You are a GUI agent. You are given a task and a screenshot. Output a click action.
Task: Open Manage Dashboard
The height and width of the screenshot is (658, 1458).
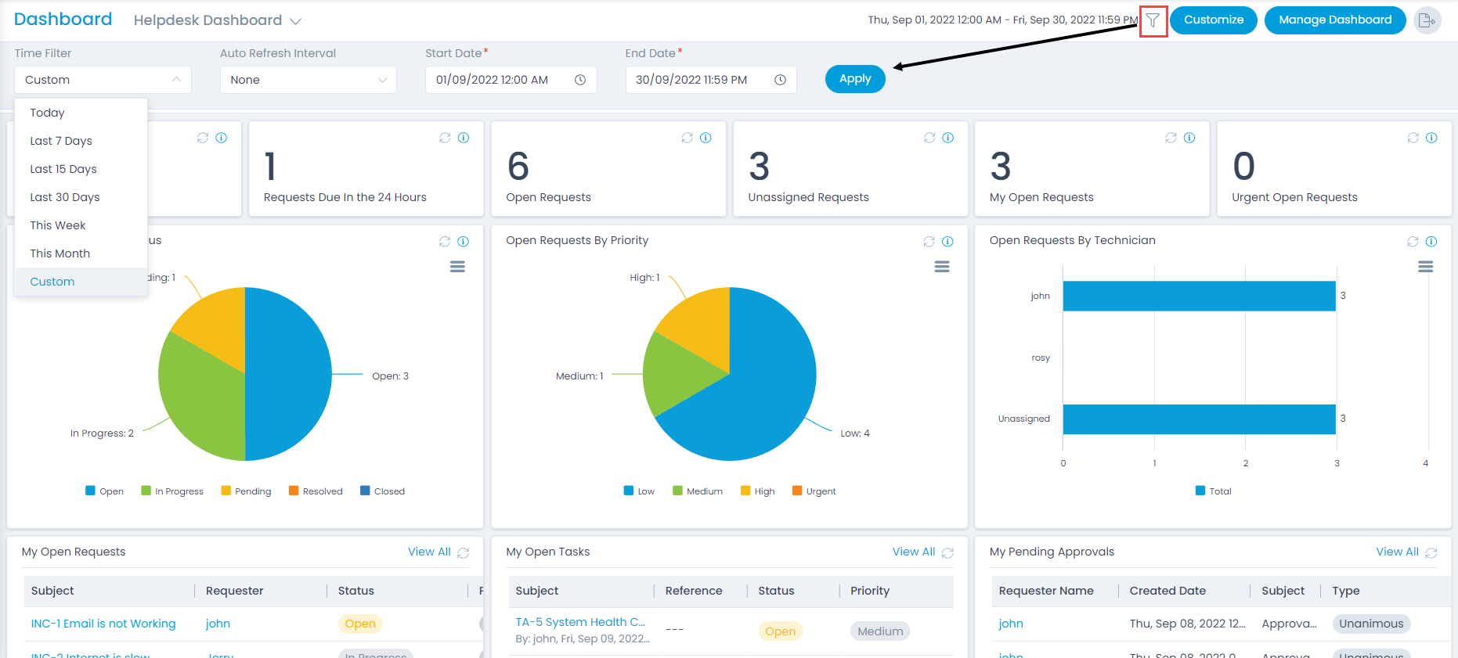pos(1335,20)
